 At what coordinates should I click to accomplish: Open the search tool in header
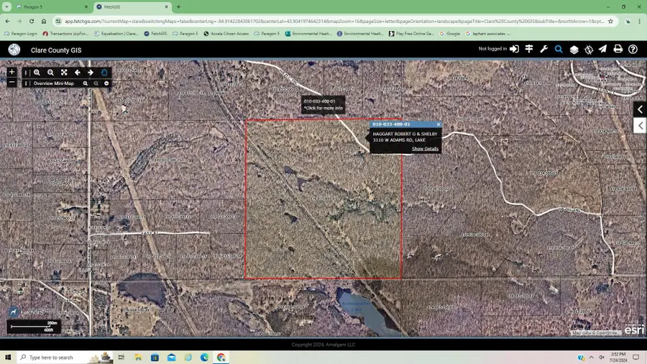(x=559, y=50)
